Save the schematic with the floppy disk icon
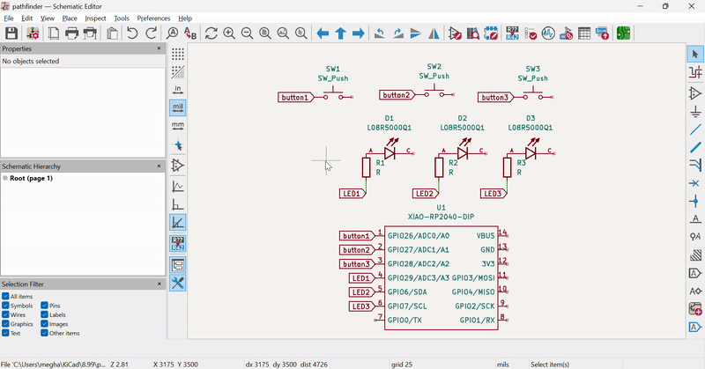Image resolution: width=705 pixels, height=369 pixels. 11,33
